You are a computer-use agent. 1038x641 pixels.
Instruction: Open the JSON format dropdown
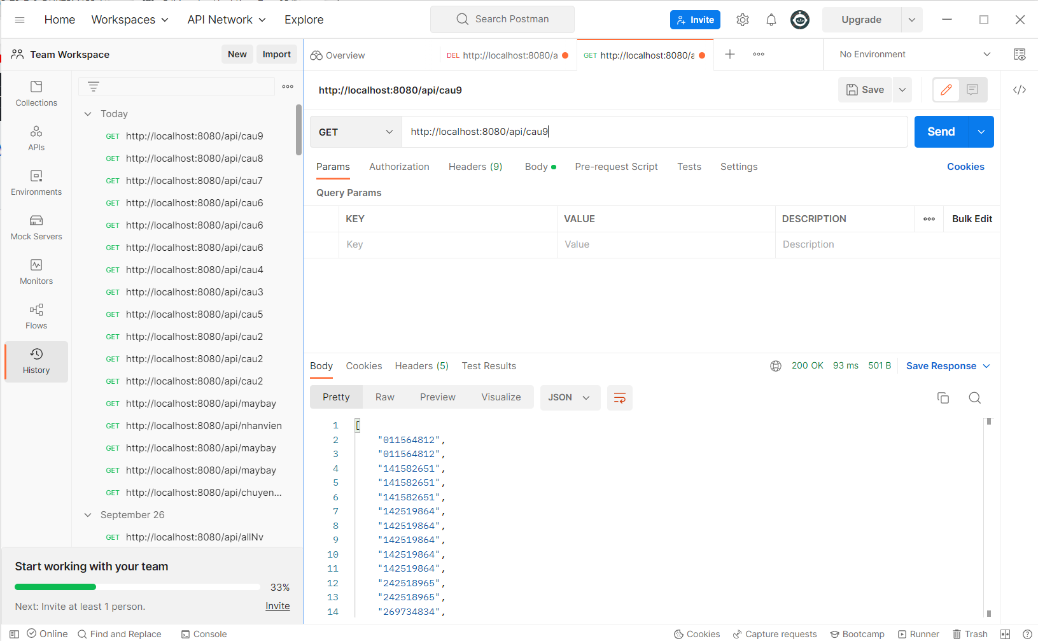coord(570,398)
